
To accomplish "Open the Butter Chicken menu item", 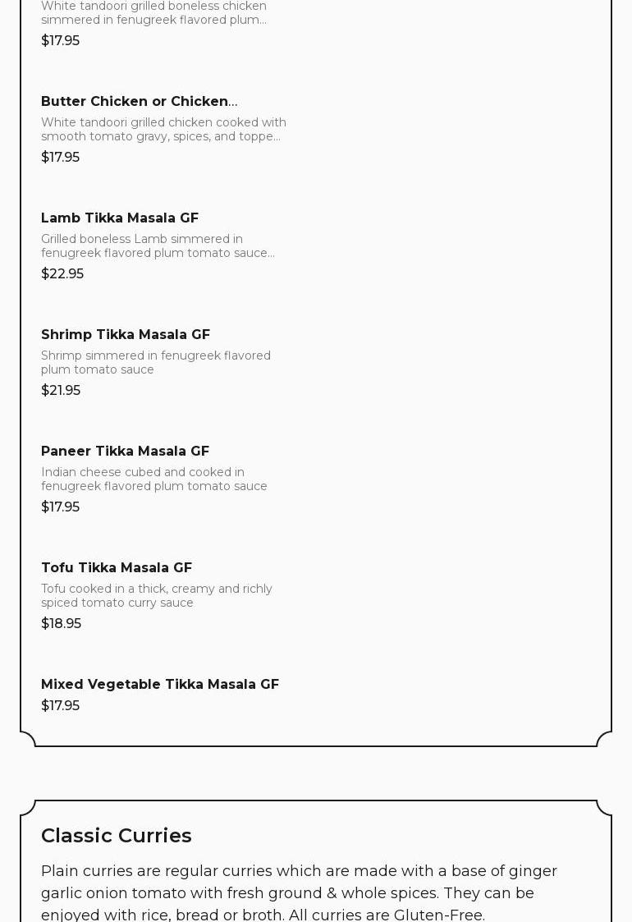I will pyautogui.click(x=139, y=102).
